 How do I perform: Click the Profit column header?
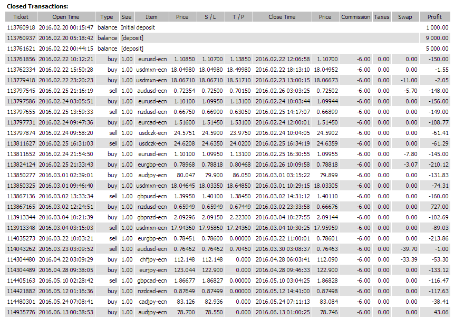click(434, 17)
